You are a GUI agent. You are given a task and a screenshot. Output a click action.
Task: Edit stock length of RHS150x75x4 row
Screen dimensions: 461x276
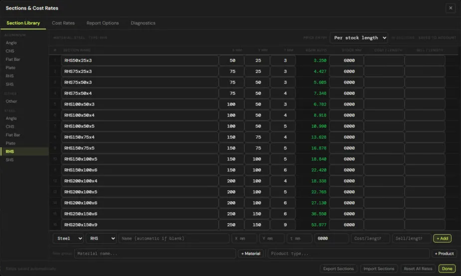tap(346, 137)
